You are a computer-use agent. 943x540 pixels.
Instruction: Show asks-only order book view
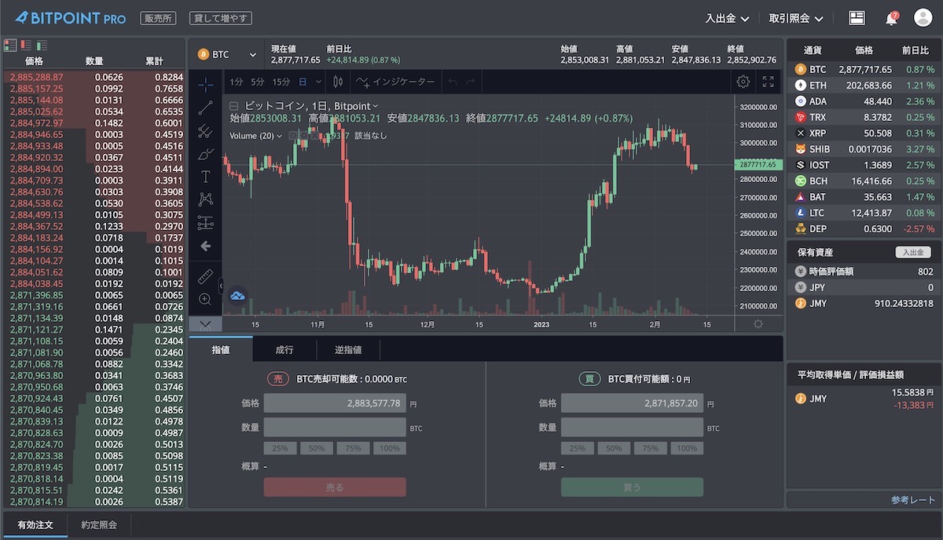(26, 46)
